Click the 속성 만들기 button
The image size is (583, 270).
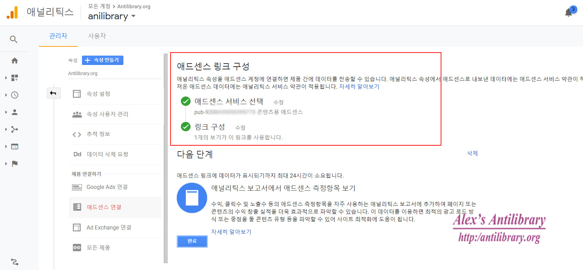coord(103,60)
